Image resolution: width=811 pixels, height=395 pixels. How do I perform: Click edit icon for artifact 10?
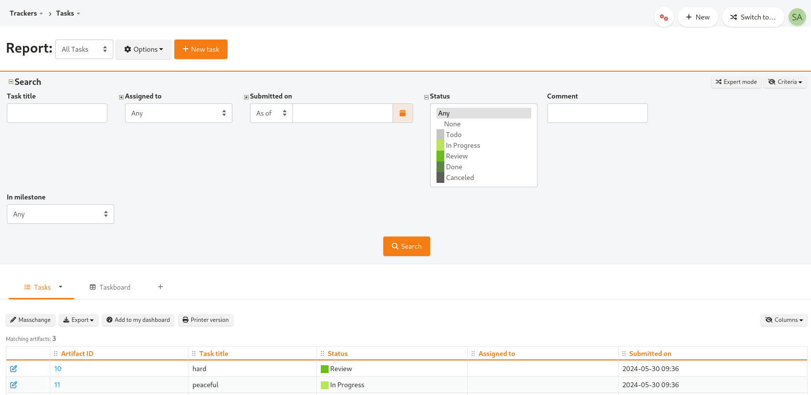click(x=14, y=369)
